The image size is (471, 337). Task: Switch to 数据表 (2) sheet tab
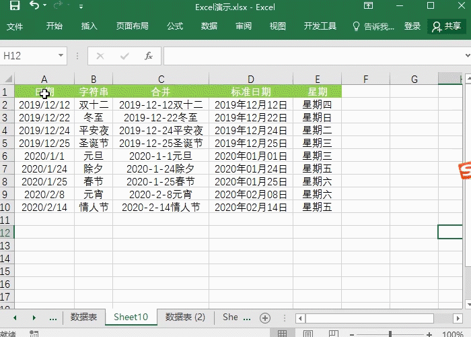pos(185,317)
